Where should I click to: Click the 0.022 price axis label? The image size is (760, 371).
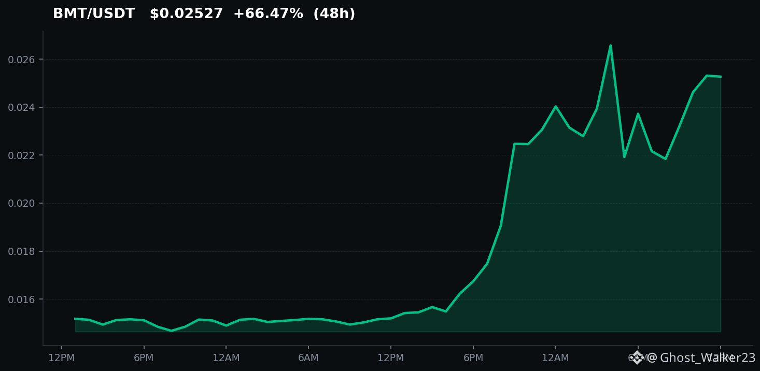pos(21,155)
